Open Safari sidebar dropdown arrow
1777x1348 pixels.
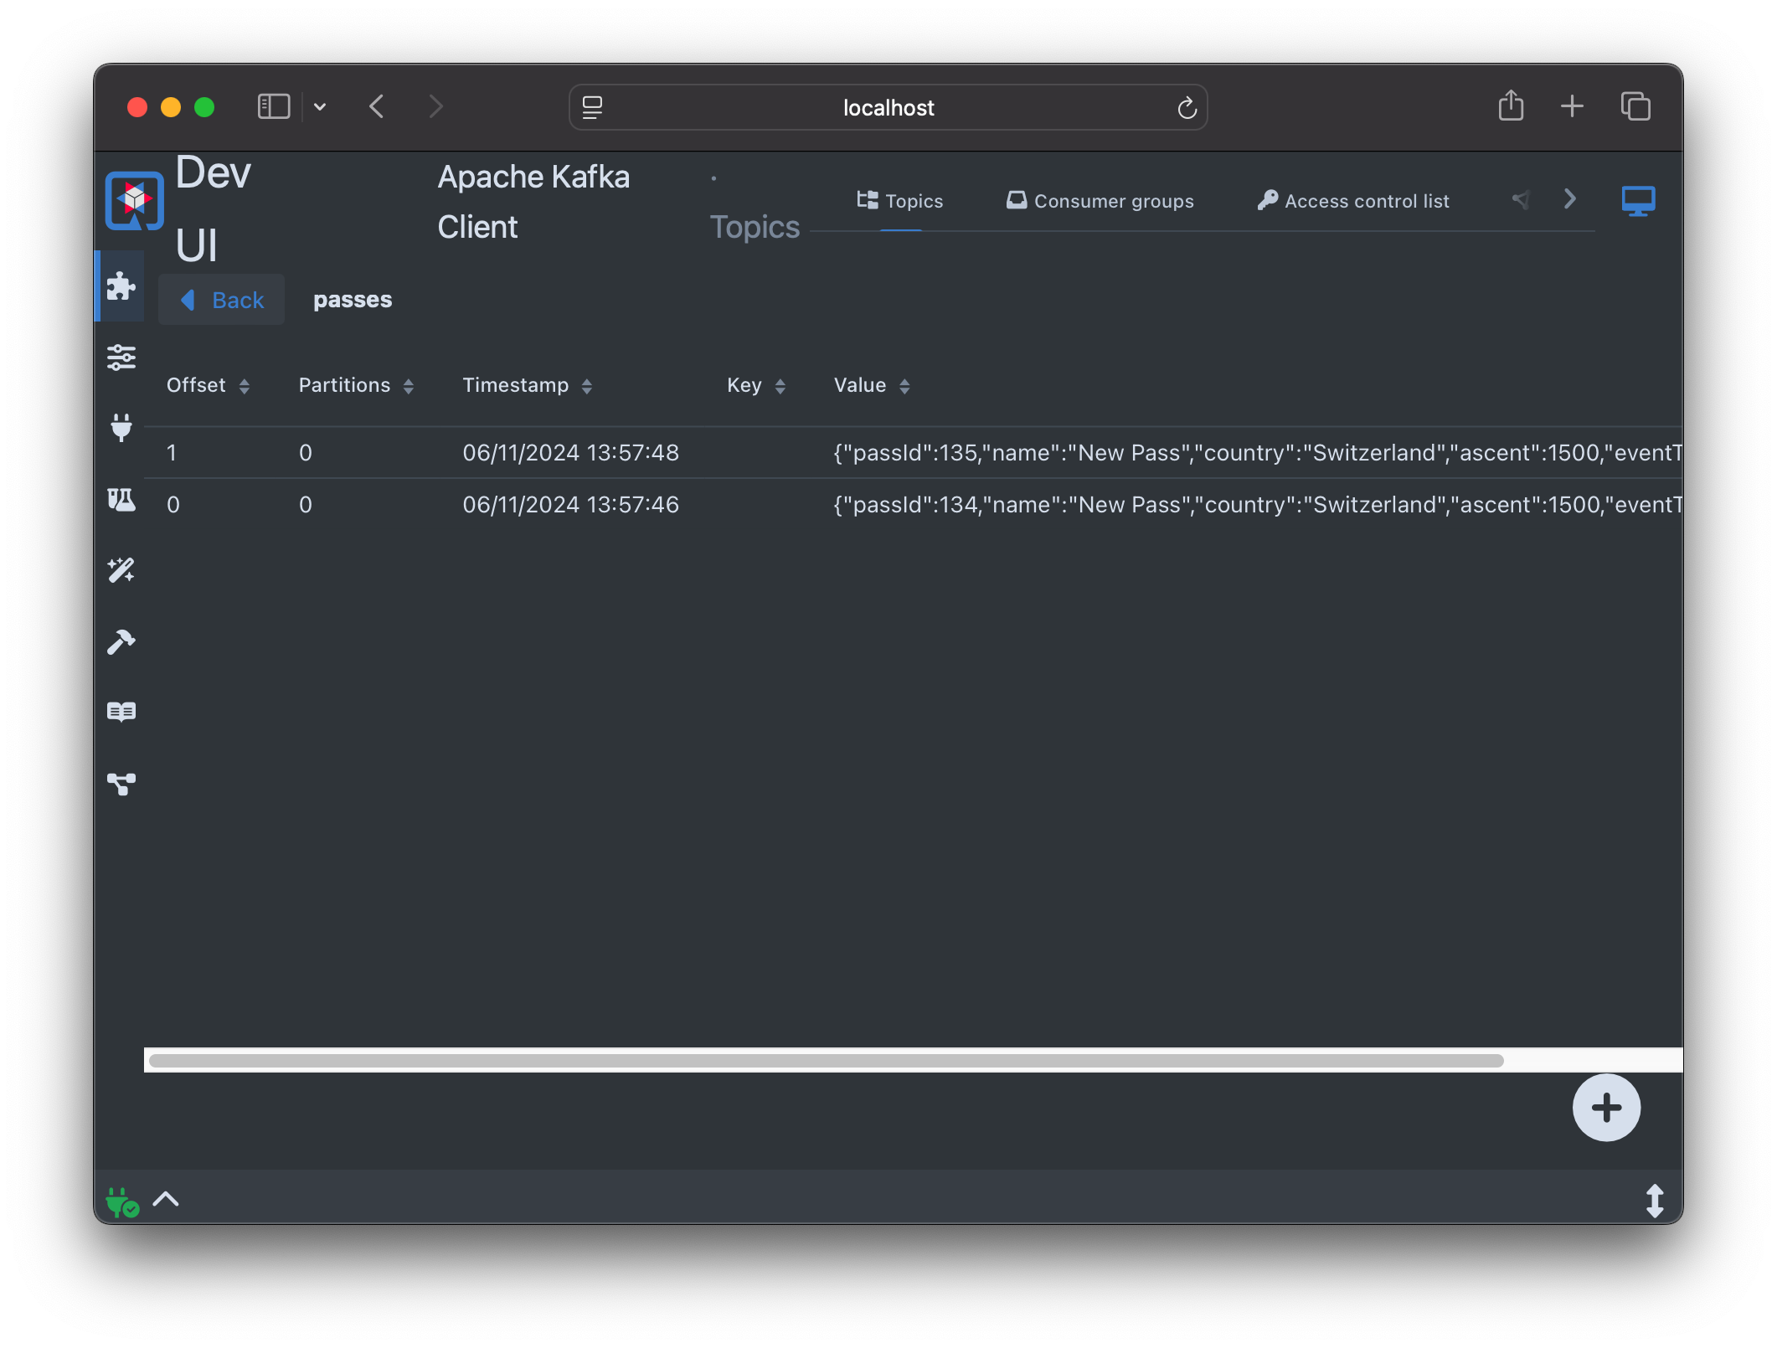[320, 107]
